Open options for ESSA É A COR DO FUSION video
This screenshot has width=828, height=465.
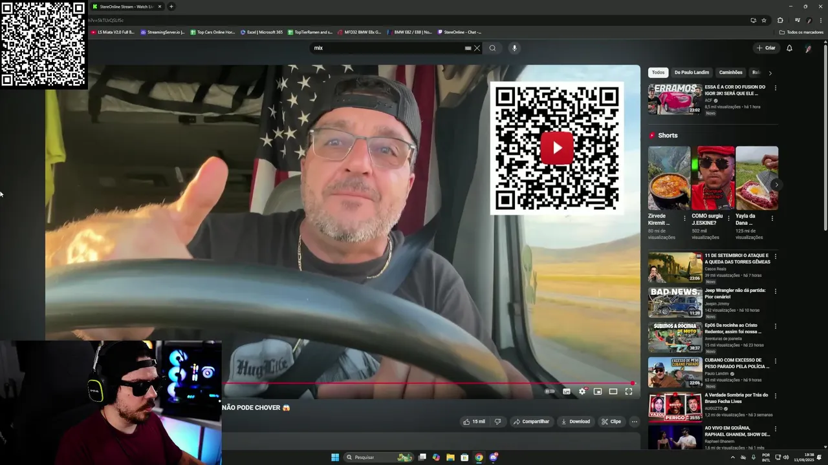(776, 88)
